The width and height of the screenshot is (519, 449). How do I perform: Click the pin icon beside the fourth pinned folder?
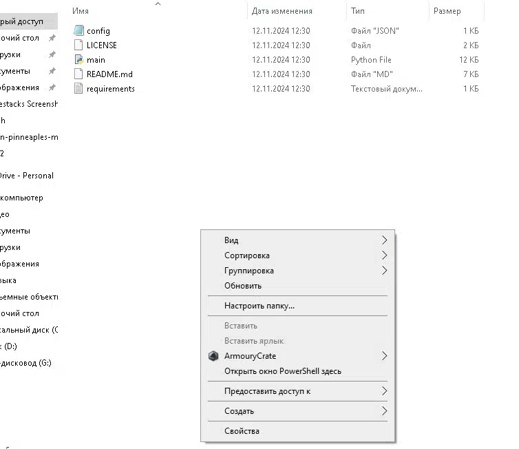pos(52,87)
